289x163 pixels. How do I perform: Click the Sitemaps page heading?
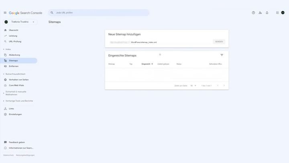tap(55, 22)
